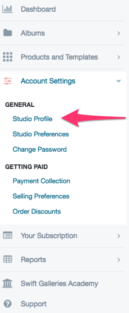Select Order Discounts

(x=37, y=211)
